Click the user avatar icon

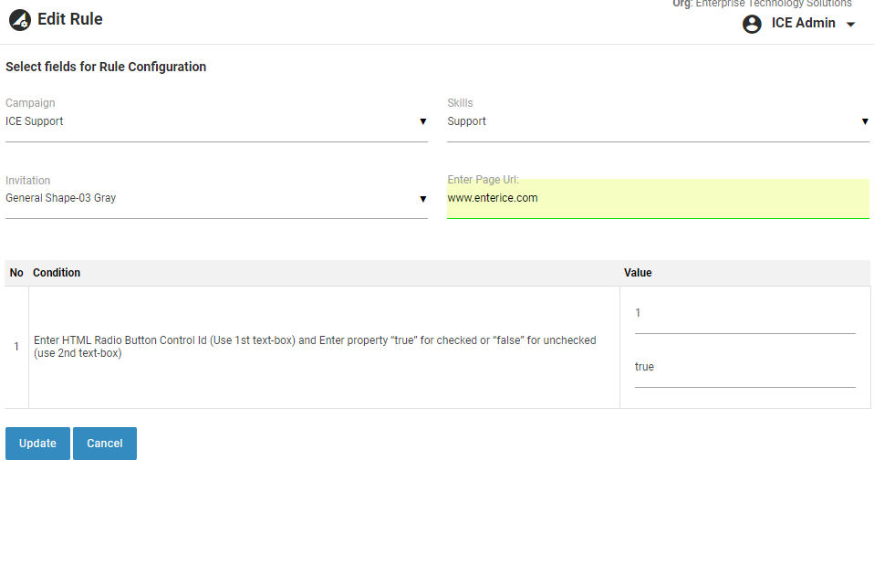tap(752, 24)
